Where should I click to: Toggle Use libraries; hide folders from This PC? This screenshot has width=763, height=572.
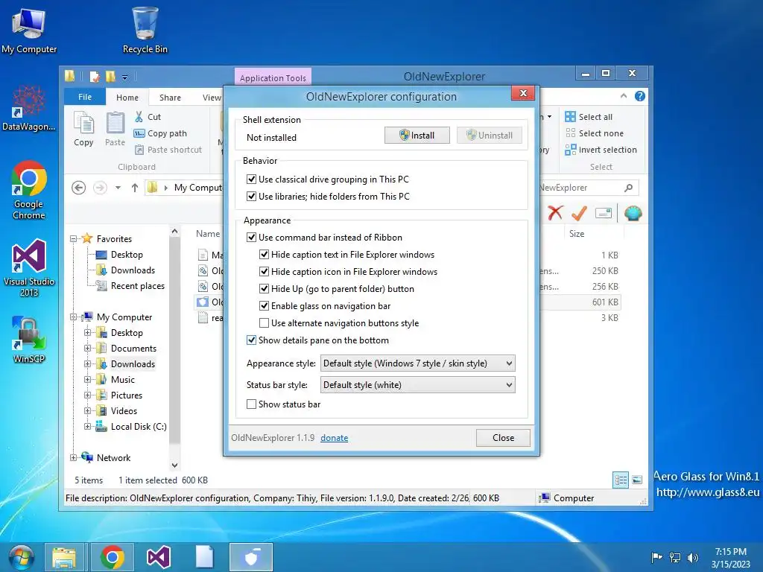pyautogui.click(x=251, y=196)
